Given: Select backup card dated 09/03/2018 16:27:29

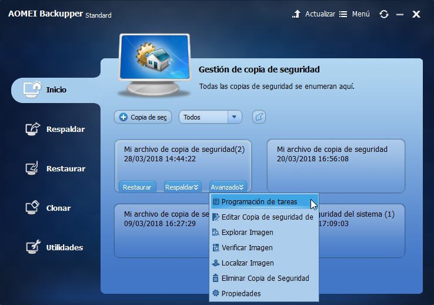Looking at the screenshot, I should point(162,231).
